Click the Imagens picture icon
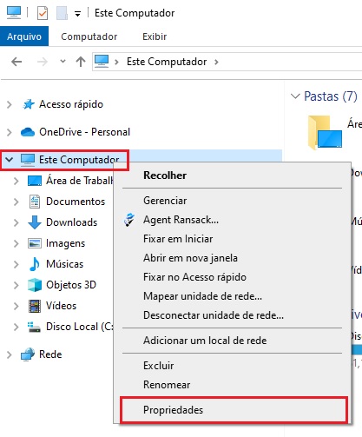Viewport: 362px width, 437px height. (35, 243)
